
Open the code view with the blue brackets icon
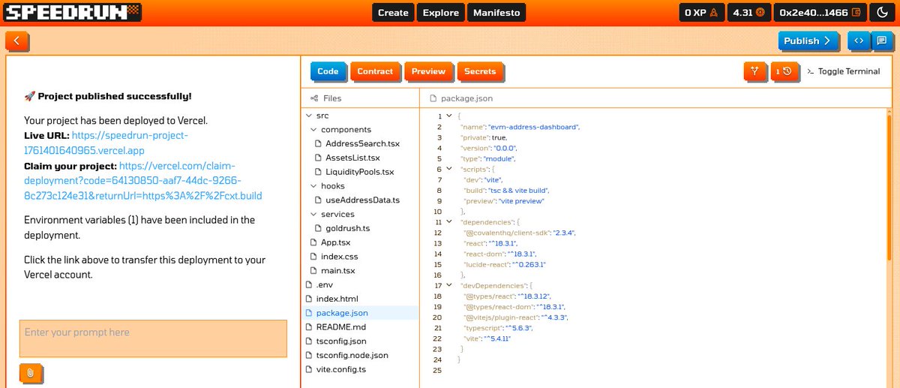click(859, 41)
